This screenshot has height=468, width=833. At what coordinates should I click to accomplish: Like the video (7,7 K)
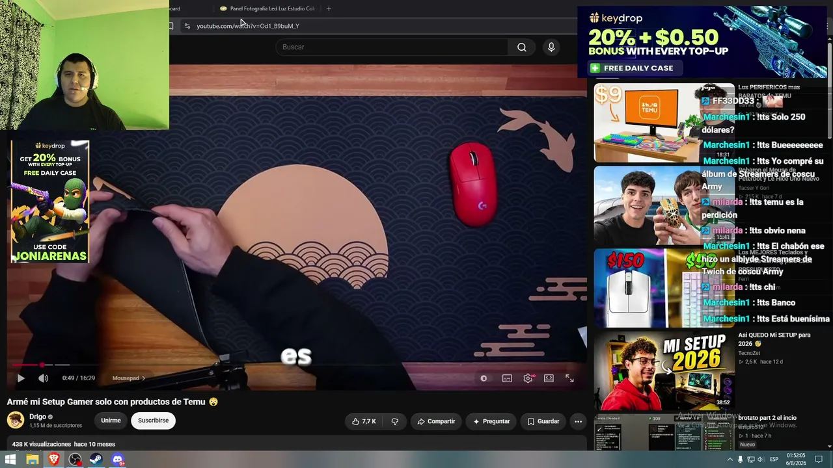point(364,421)
